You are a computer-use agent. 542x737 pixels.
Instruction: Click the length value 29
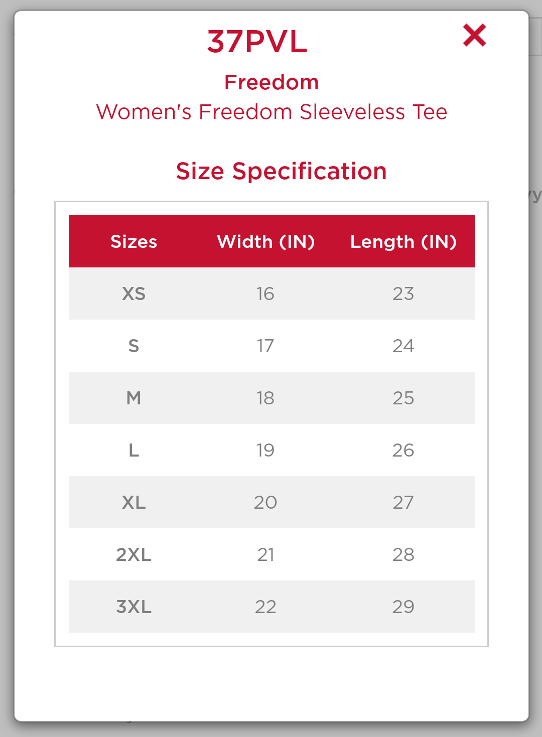point(403,607)
